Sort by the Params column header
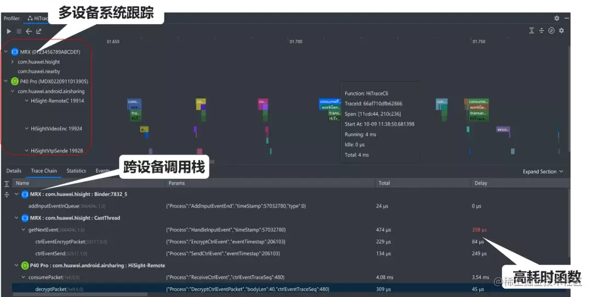The image size is (592, 297). tap(270, 183)
